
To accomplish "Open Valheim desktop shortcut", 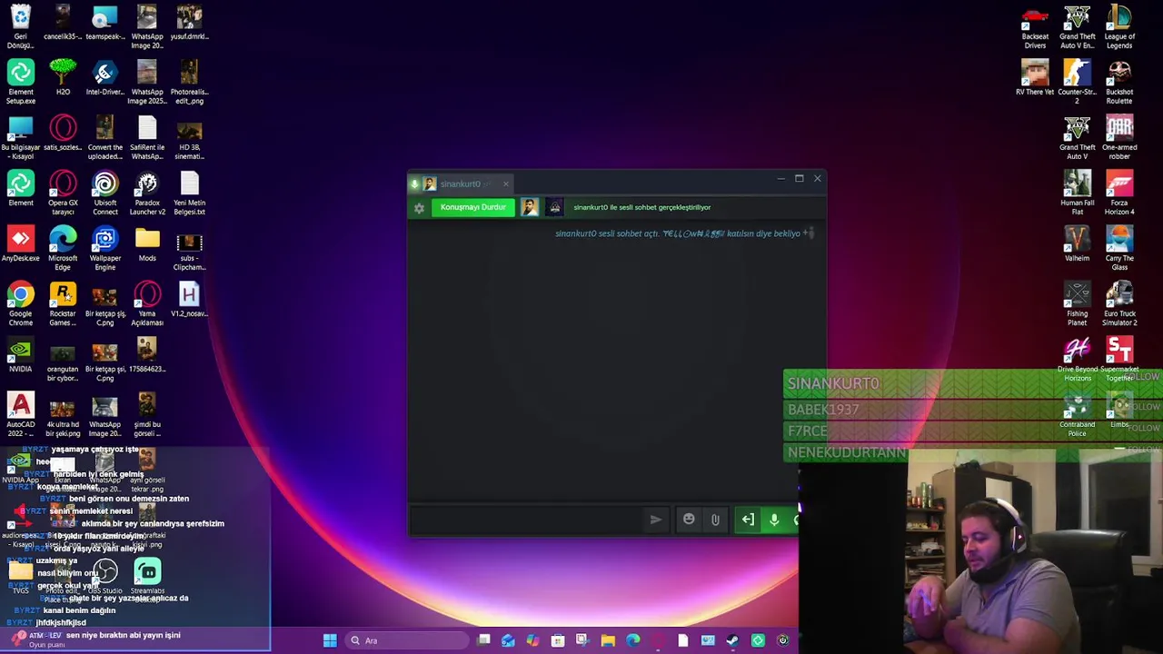I will 1077,245.
